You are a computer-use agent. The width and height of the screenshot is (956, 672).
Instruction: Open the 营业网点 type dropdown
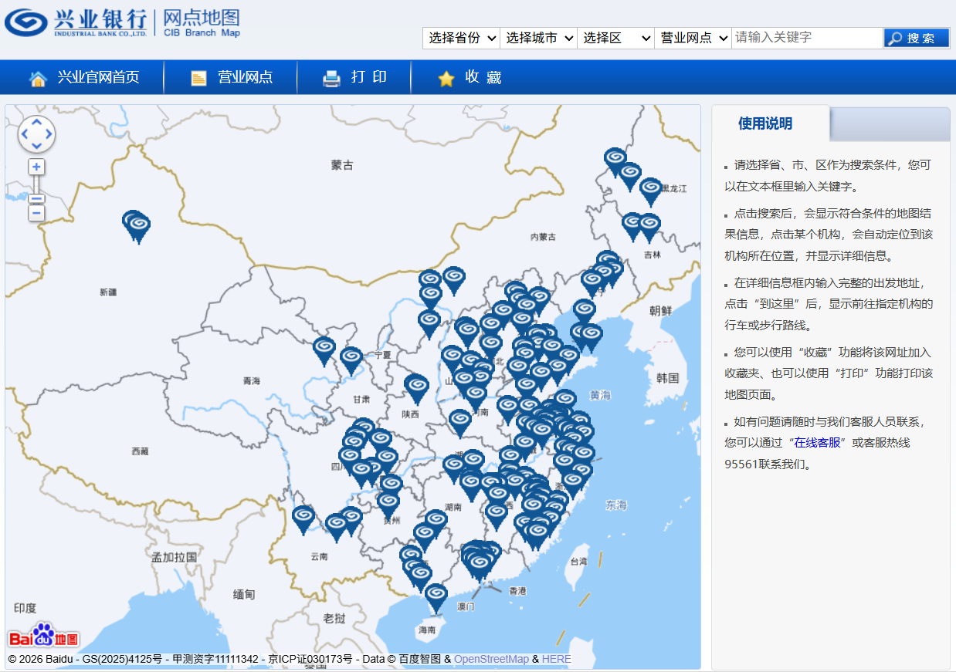pos(693,38)
